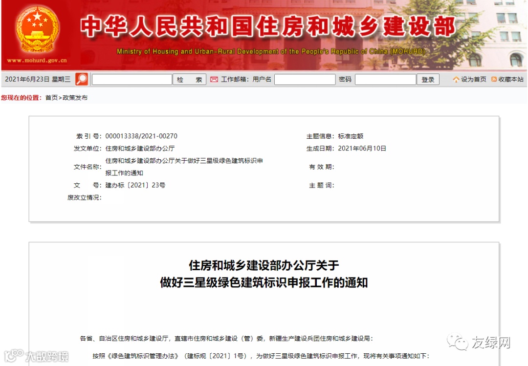Click the 您现在的位置 label
This screenshot has width=528, height=366.
pyautogui.click(x=21, y=98)
